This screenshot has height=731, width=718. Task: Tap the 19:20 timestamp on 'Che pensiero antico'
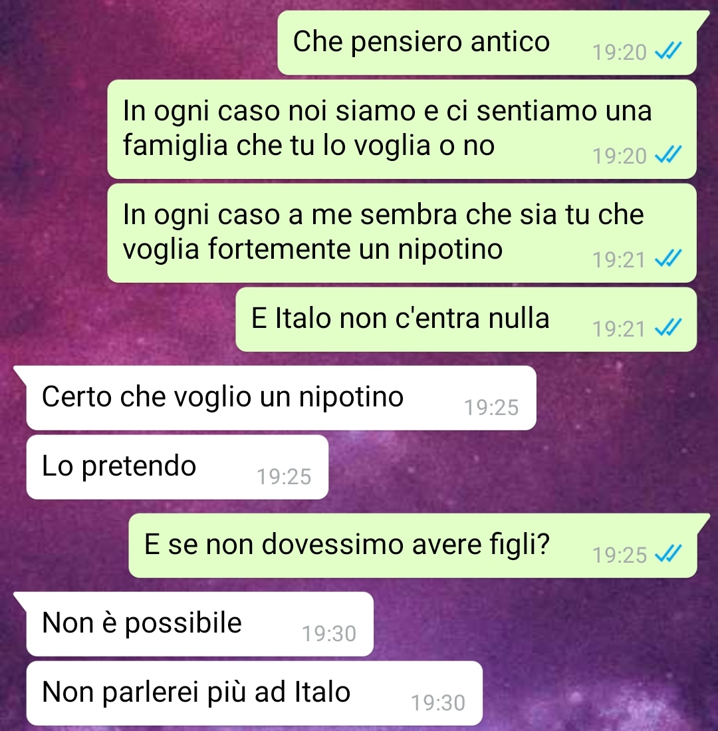(619, 52)
